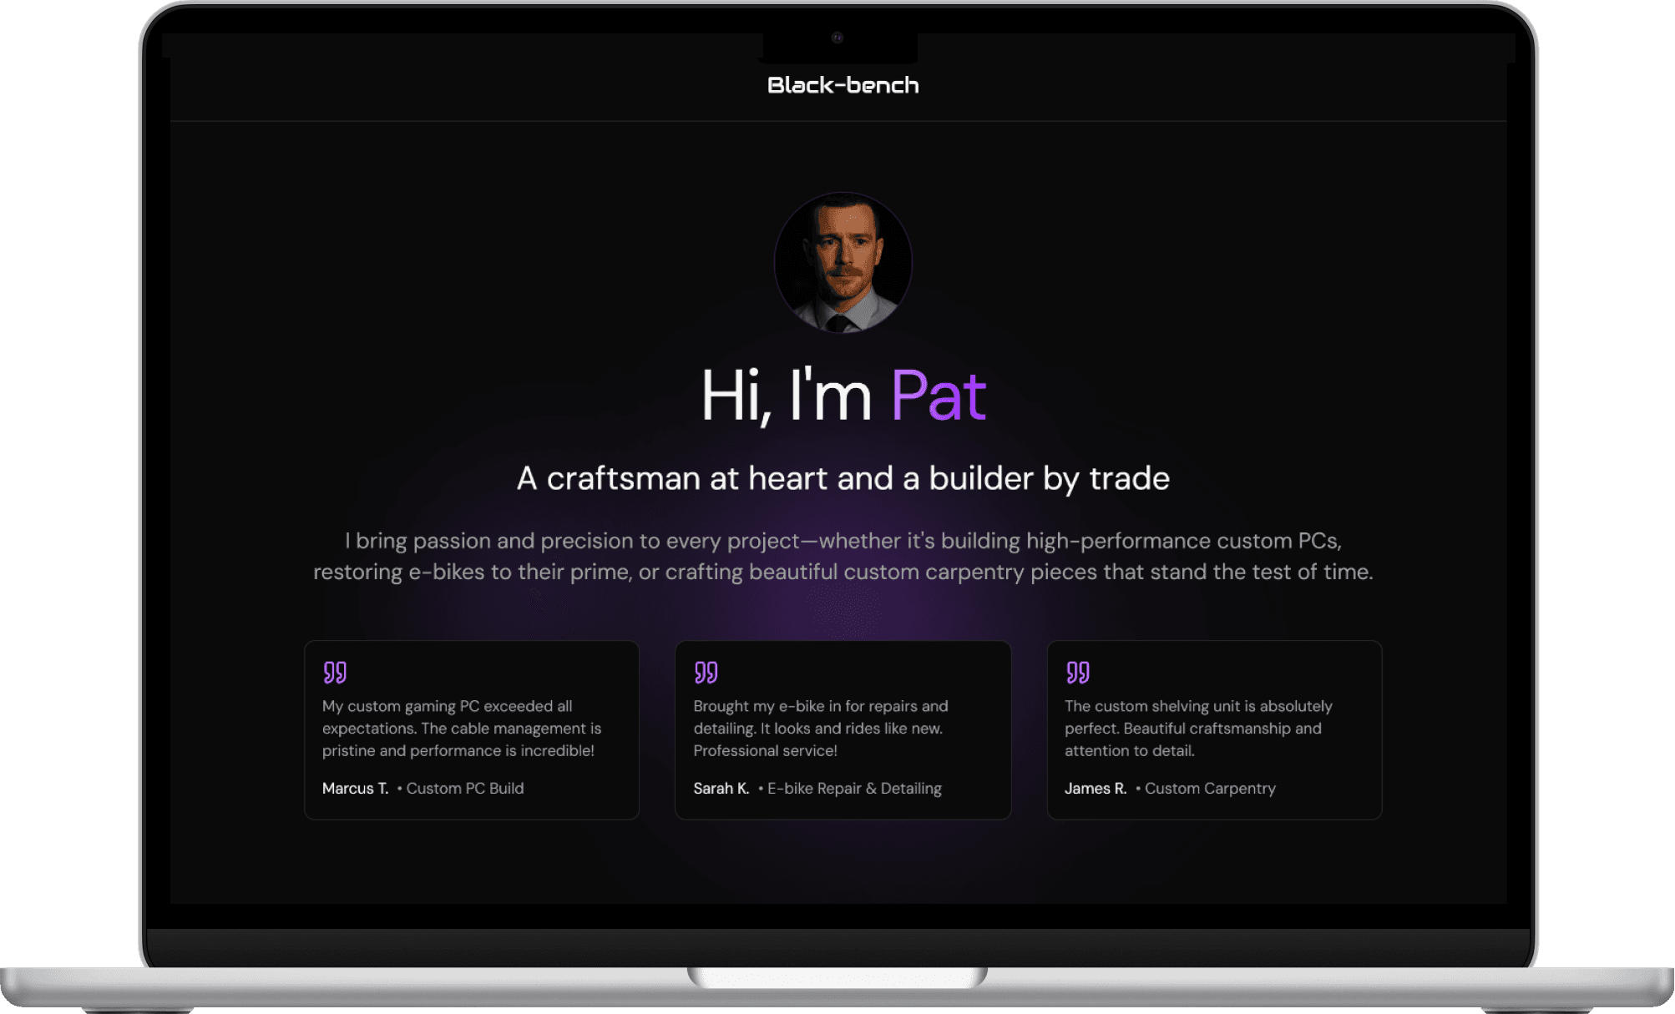Click the 'Custom PC Build' label
1675x1014 pixels.
[465, 789]
